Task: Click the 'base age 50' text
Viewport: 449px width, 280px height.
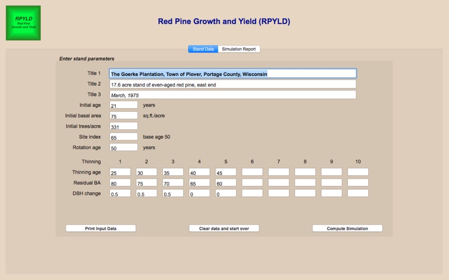Action: (157, 137)
